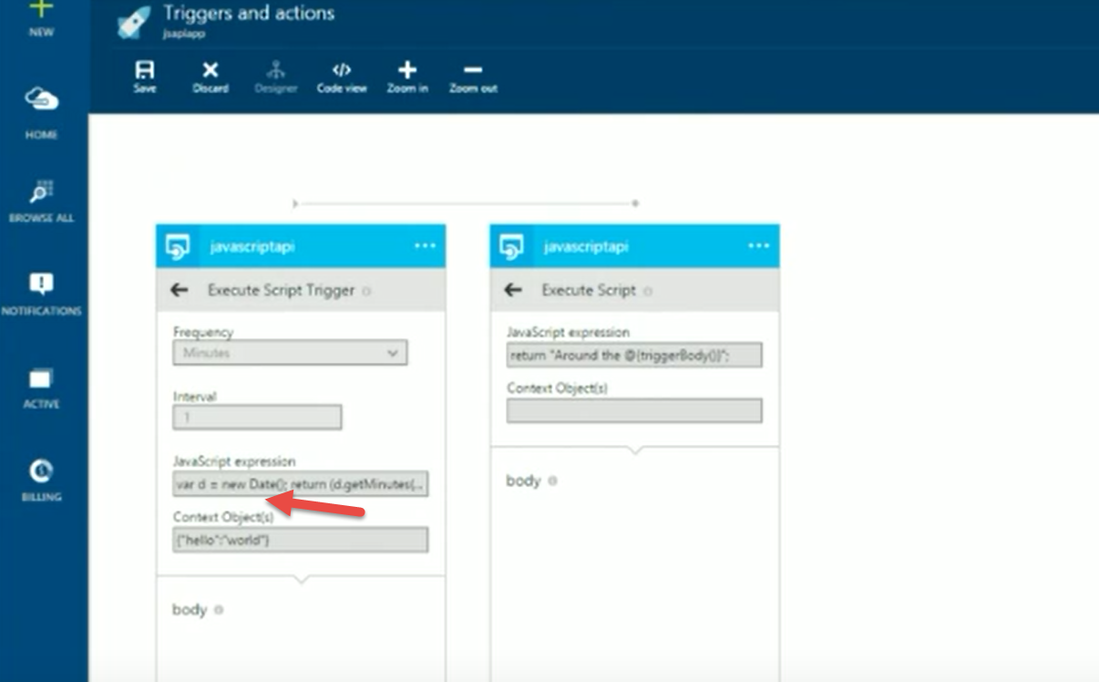Open Code view from the toolbar
The image size is (1099, 682).
342,71
